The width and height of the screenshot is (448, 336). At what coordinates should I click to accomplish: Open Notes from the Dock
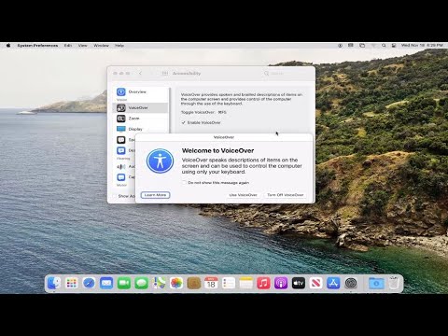[246, 283]
